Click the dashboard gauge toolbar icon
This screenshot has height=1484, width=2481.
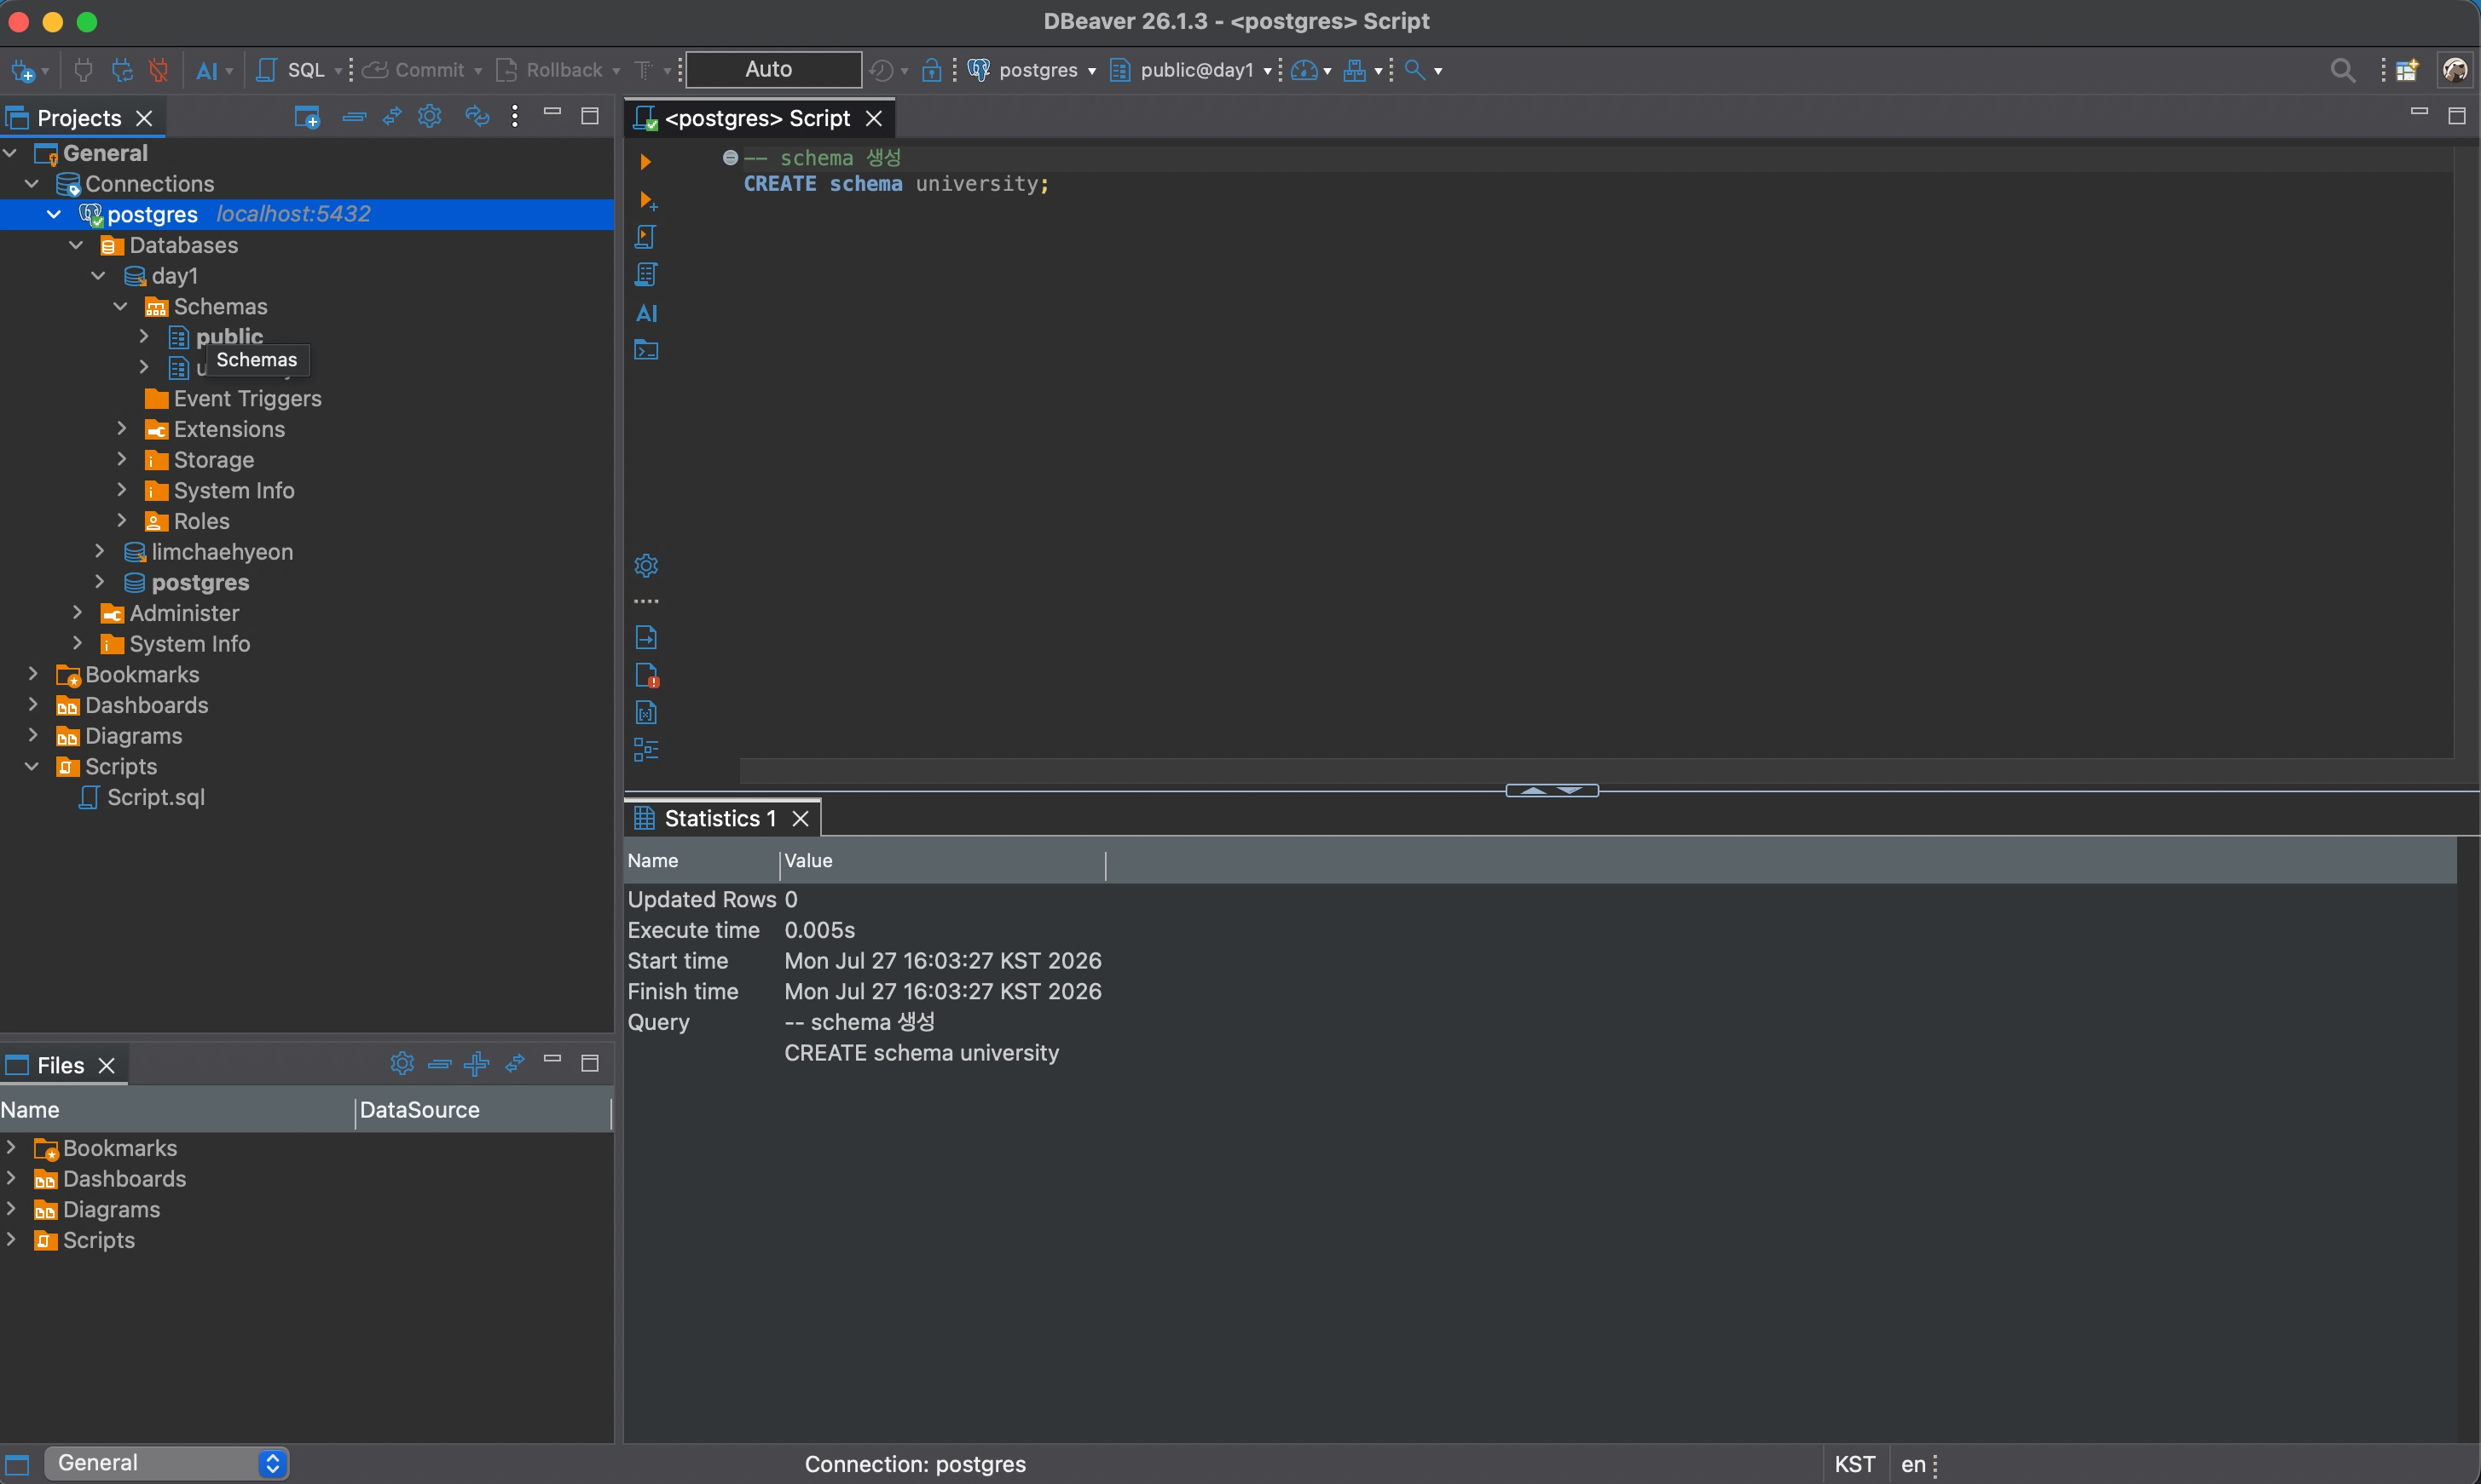coord(1303,70)
